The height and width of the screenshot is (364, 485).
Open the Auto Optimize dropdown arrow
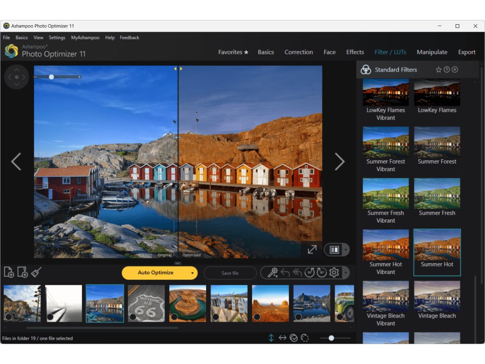(192, 273)
